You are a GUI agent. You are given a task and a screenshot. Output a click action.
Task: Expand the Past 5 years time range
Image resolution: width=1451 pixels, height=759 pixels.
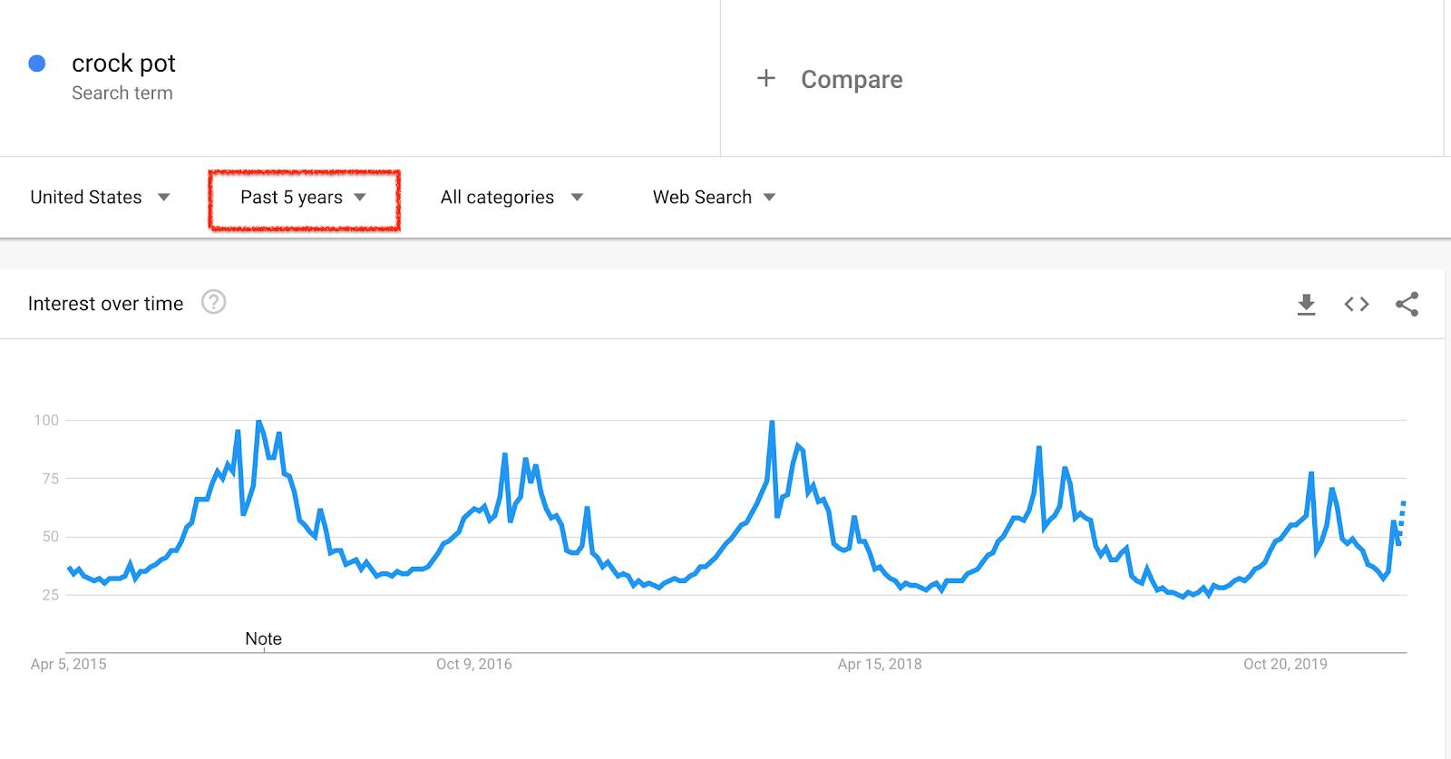coord(303,198)
